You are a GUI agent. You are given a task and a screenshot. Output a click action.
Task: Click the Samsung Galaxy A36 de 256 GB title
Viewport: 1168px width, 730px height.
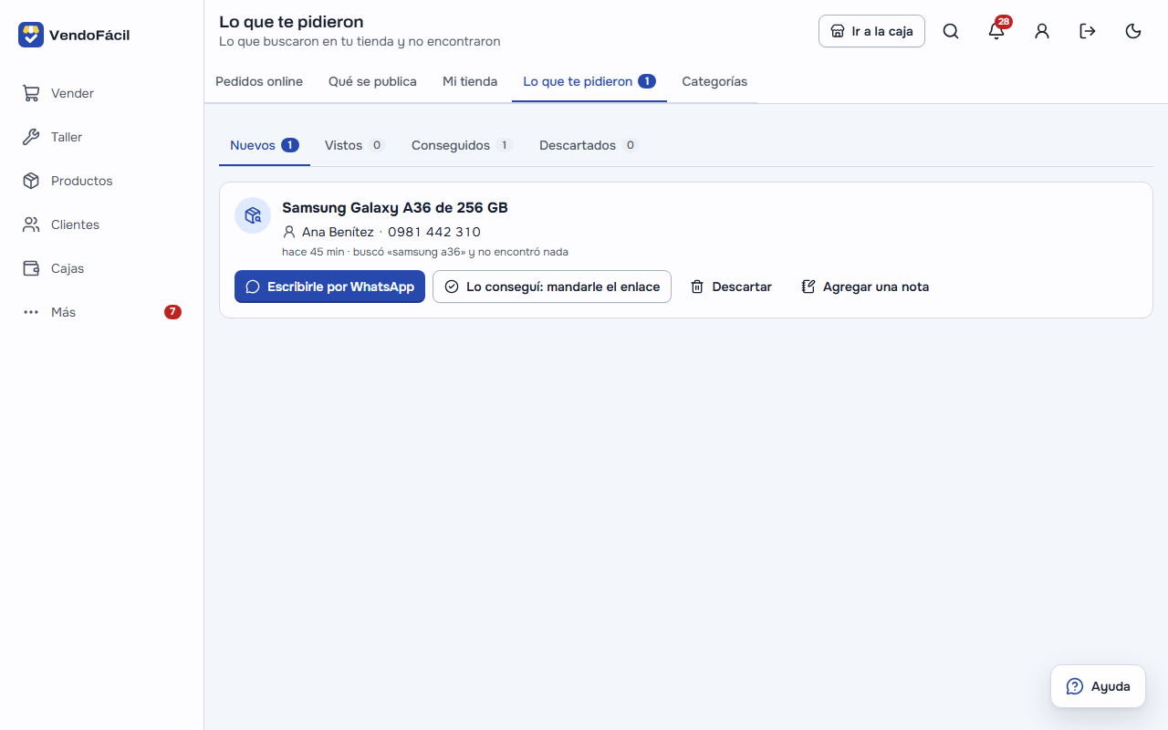pos(395,208)
